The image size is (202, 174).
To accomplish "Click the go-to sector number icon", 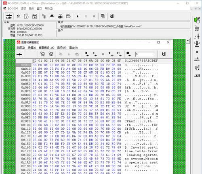I will pos(128,54).
